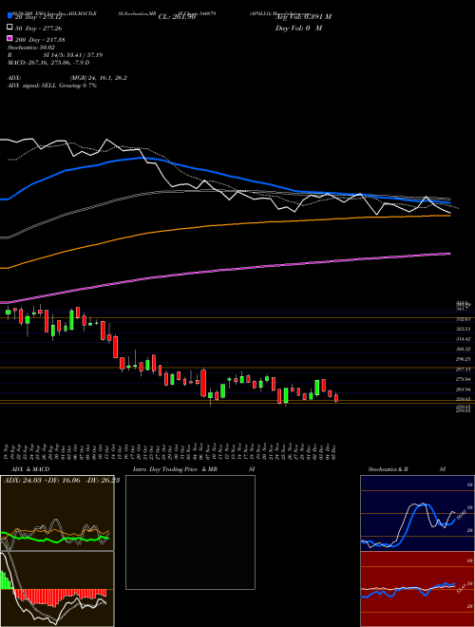
Task: Click the MACD histogram panel
Action: pyautogui.click(x=57, y=589)
